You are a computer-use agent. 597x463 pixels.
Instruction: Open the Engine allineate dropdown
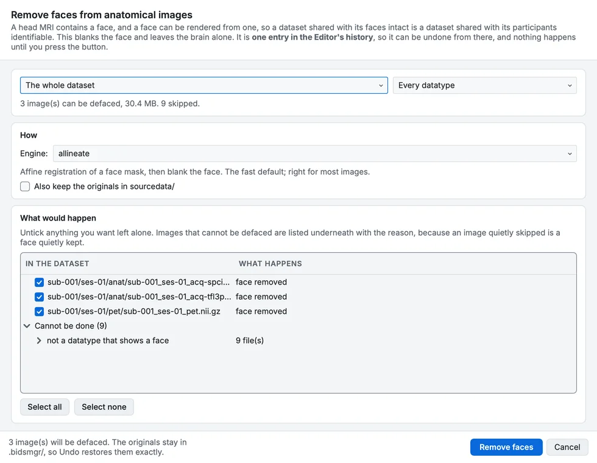pyautogui.click(x=314, y=154)
